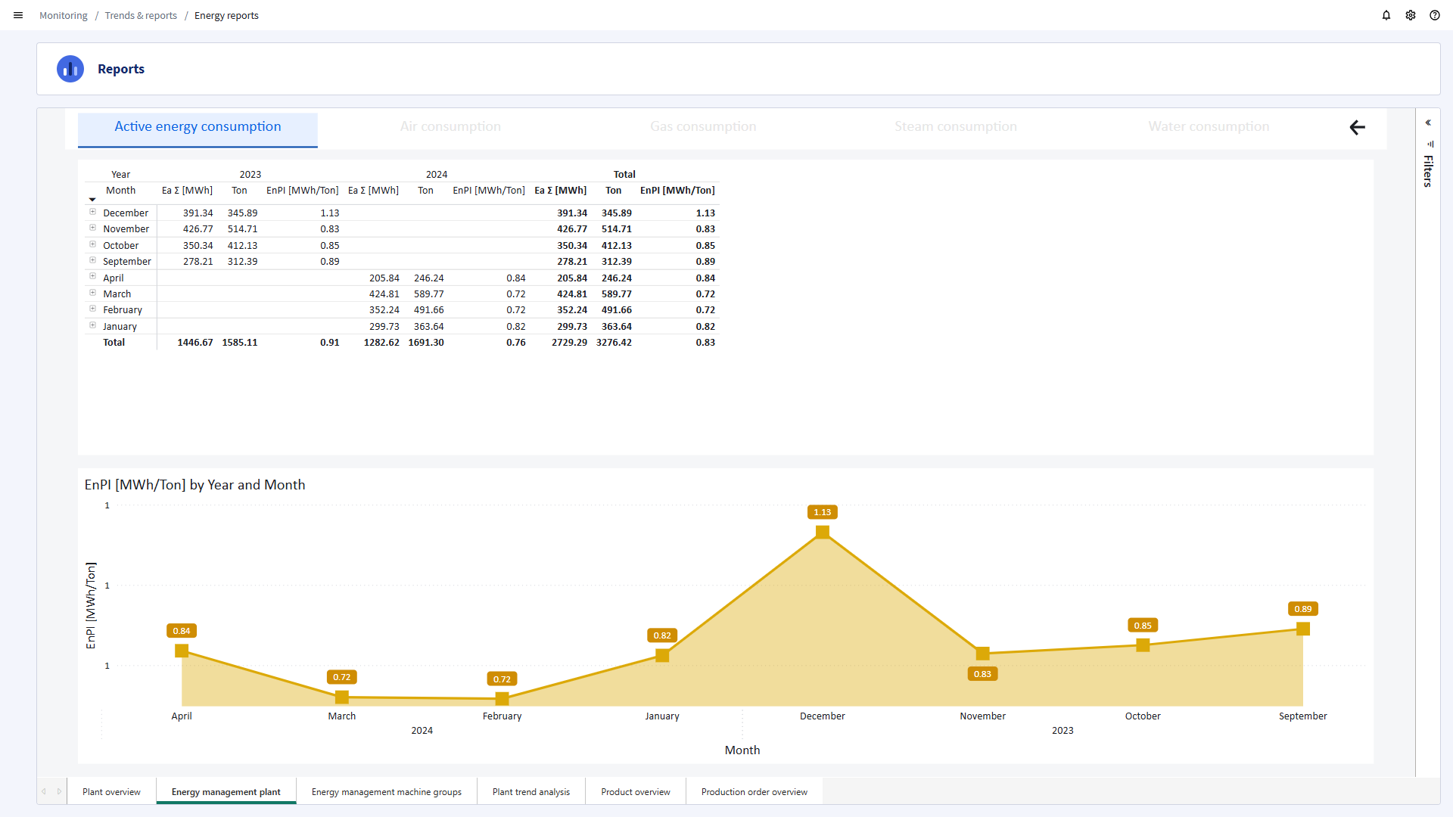Open the hamburger navigation menu
Image resolution: width=1453 pixels, height=817 pixels.
pyautogui.click(x=18, y=15)
